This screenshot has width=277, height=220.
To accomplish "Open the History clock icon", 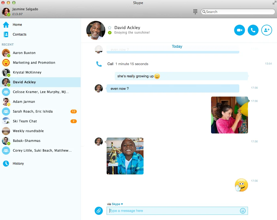I will pyautogui.click(x=6, y=164).
